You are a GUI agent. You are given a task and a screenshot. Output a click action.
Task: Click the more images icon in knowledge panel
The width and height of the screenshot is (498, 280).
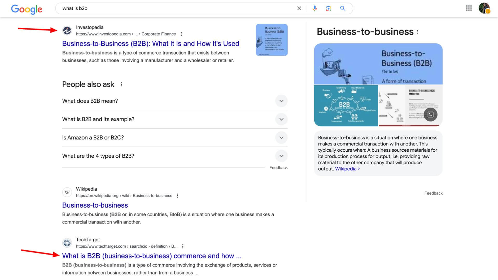pyautogui.click(x=431, y=115)
